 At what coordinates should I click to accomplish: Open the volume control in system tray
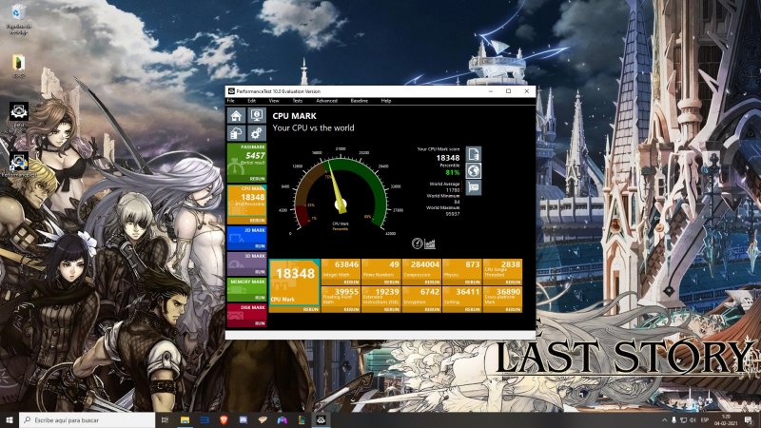coord(693,419)
